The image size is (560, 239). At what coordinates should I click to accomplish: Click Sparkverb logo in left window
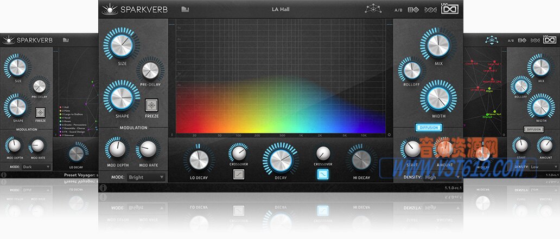(x=27, y=40)
